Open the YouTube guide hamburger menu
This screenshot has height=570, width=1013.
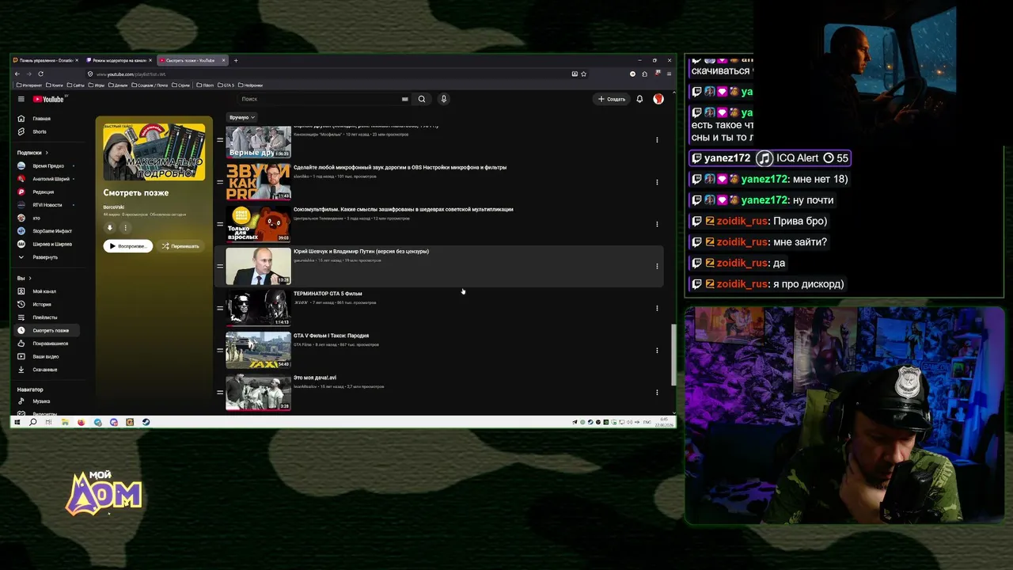[x=21, y=99]
